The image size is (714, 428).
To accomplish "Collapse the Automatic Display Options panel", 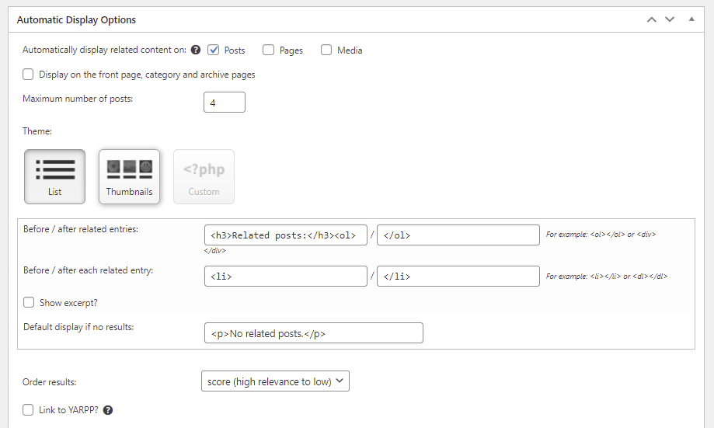I will (x=691, y=19).
